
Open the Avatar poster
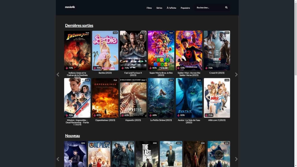189,98
